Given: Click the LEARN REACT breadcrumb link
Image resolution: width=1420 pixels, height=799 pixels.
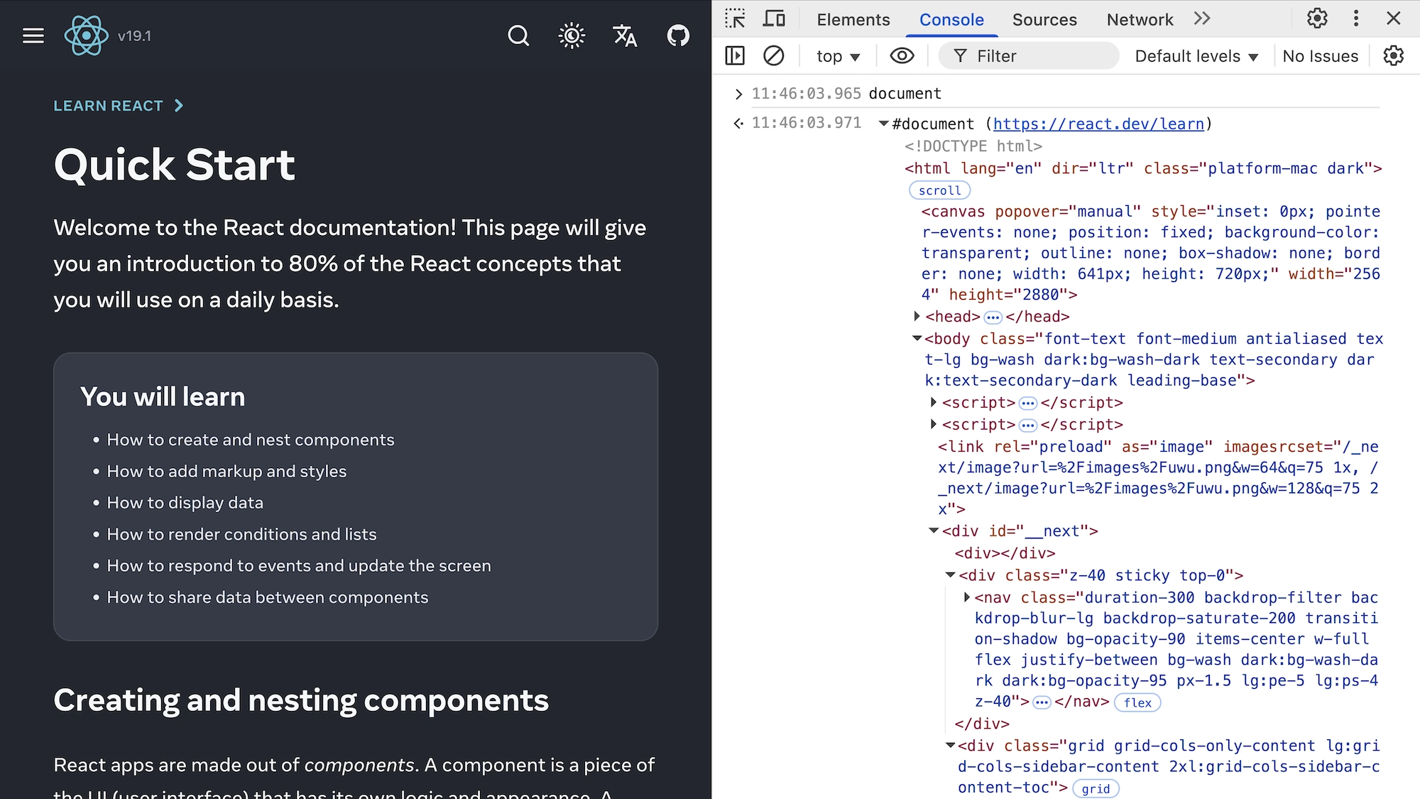Looking at the screenshot, I should click(109, 106).
